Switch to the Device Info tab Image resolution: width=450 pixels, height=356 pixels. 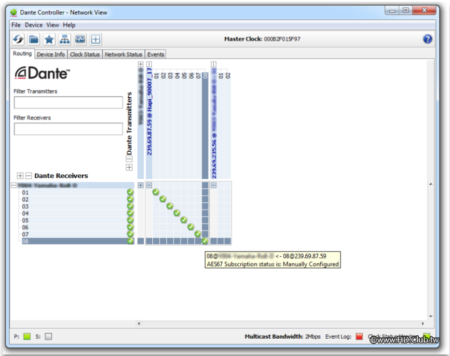(51, 54)
